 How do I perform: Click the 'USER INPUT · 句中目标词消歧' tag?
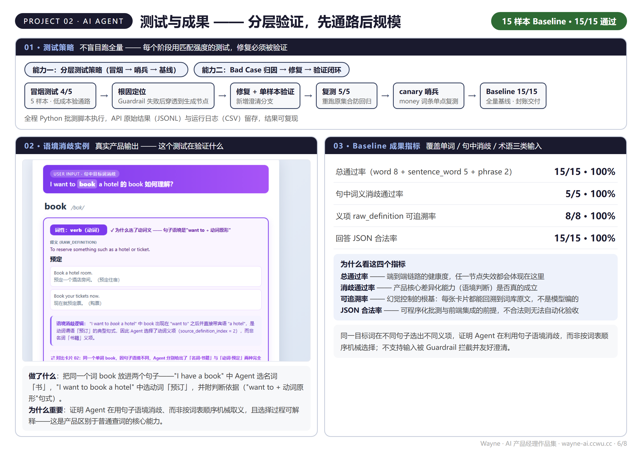click(85, 174)
